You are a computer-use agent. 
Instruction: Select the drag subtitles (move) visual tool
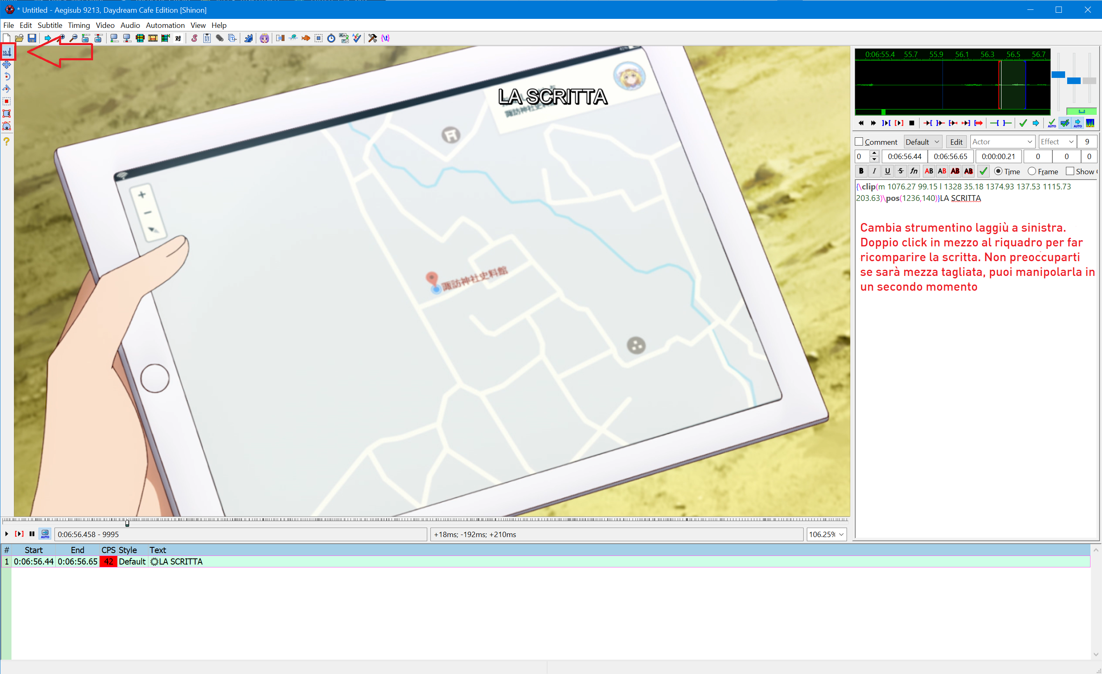pyautogui.click(x=7, y=65)
